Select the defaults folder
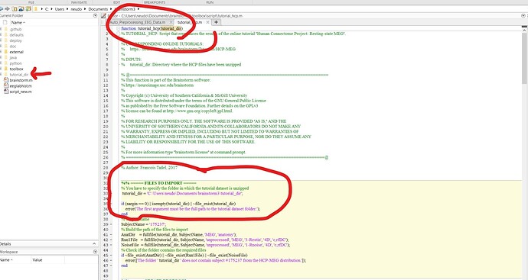528x280 pixels. pos(17,35)
